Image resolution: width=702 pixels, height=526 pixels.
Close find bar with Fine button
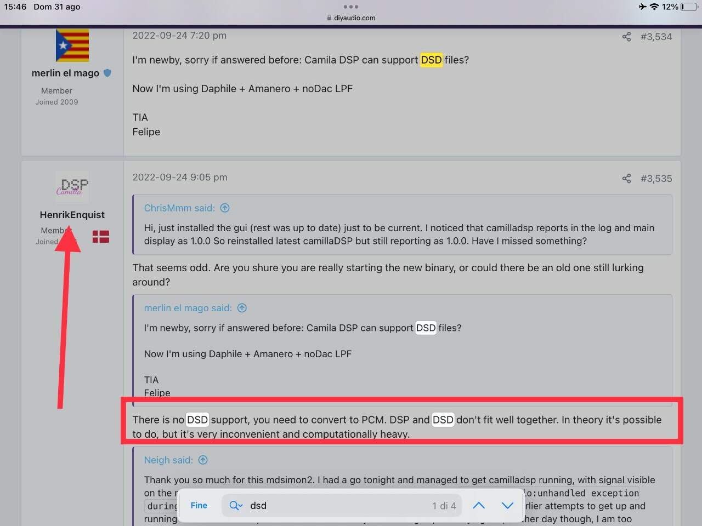[x=199, y=505]
